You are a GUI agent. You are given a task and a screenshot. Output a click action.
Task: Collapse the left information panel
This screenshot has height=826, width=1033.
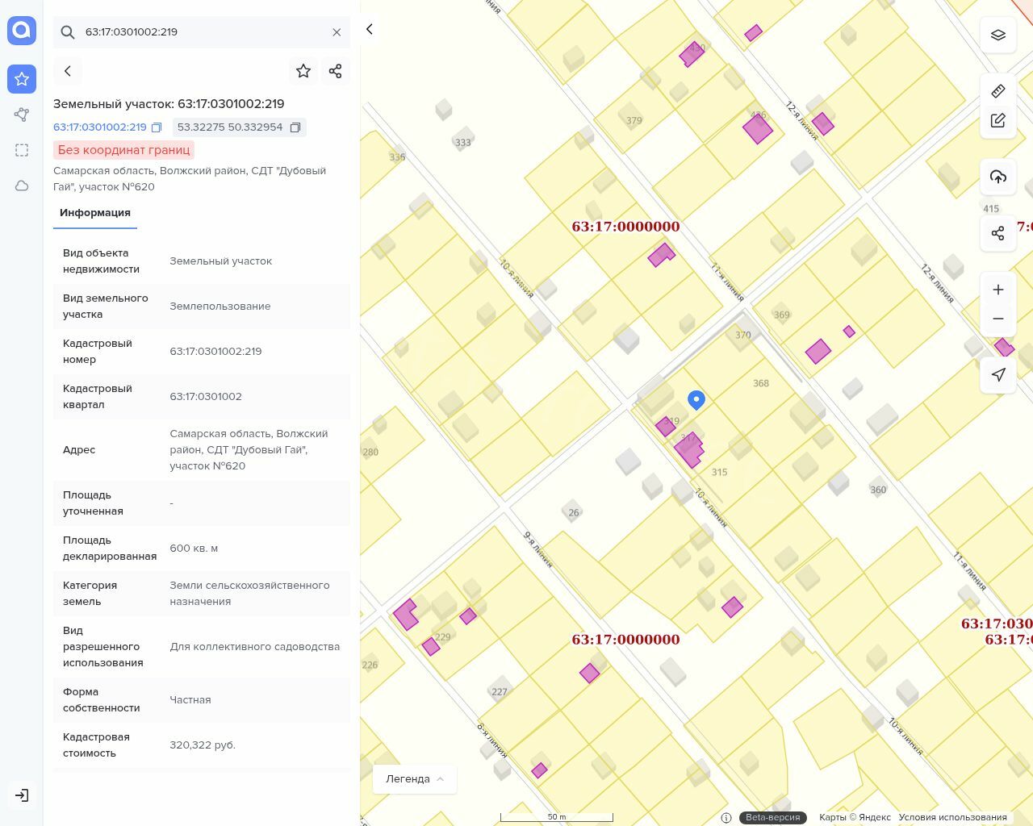pos(370,29)
